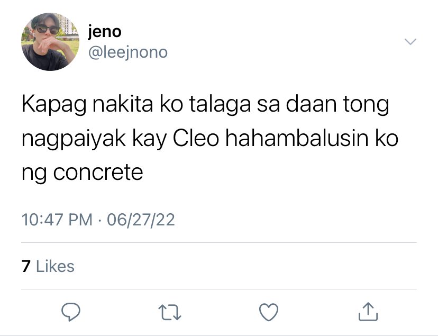Like the tweet with the heart icon
This screenshot has width=438, height=336.
pyautogui.click(x=269, y=312)
